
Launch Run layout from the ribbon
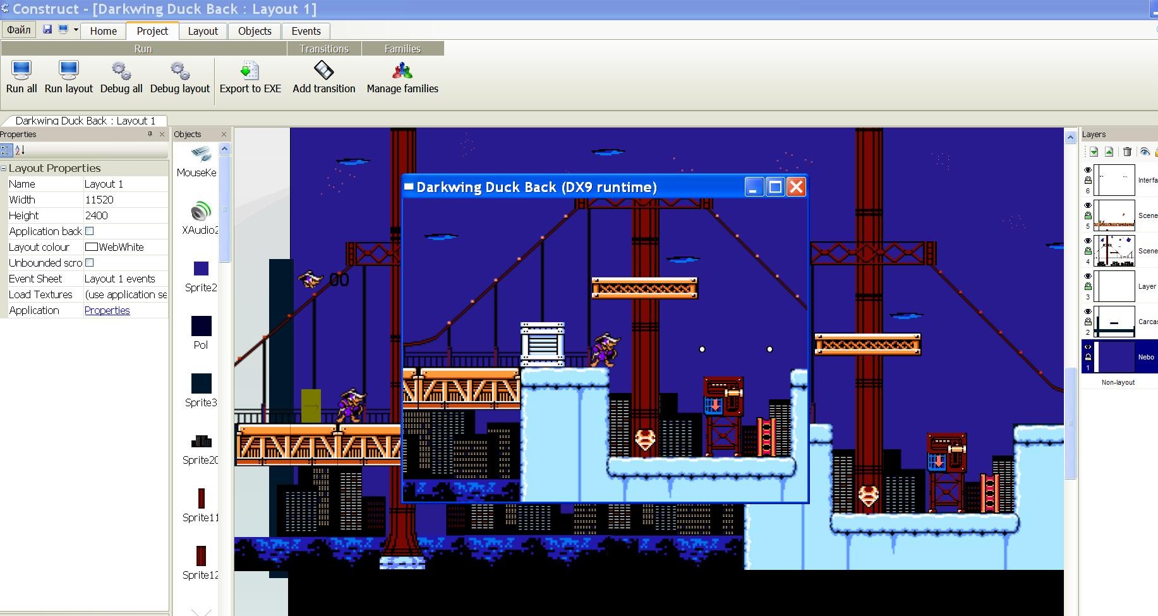point(68,70)
